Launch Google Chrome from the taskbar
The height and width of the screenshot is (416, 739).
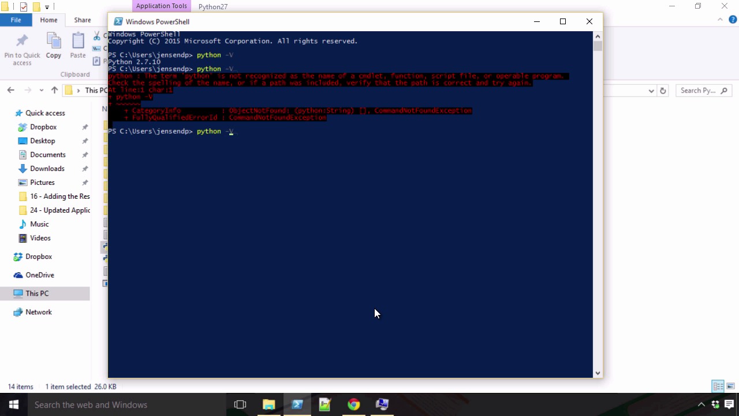tap(353, 404)
